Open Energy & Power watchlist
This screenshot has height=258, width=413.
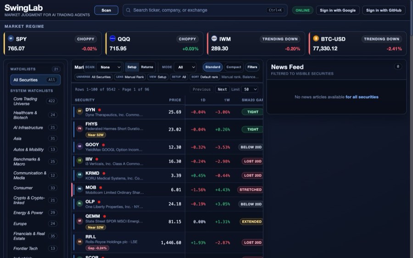[35, 213]
